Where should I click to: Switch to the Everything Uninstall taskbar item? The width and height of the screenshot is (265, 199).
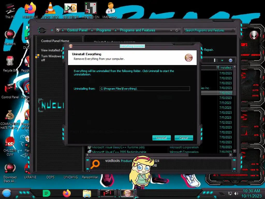pyautogui.click(x=127, y=193)
